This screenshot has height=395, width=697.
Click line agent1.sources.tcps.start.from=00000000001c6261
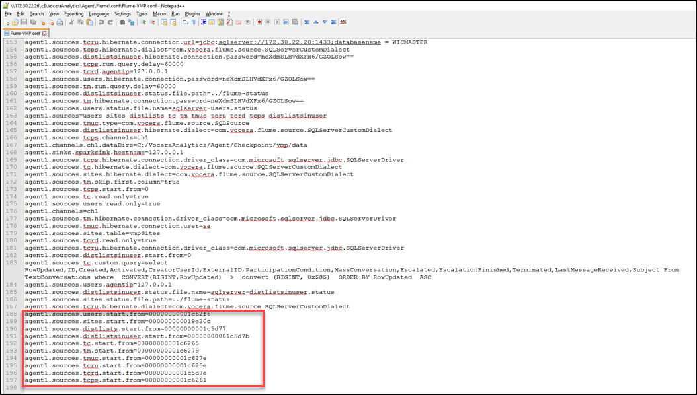[x=116, y=380]
